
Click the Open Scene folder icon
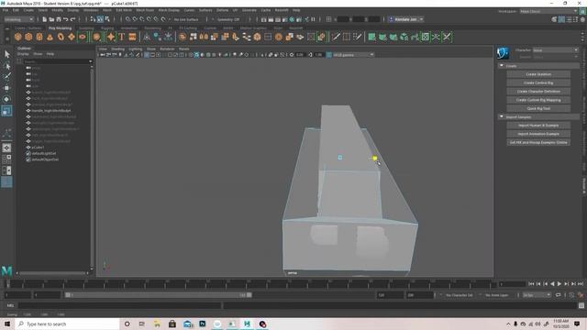51,19
